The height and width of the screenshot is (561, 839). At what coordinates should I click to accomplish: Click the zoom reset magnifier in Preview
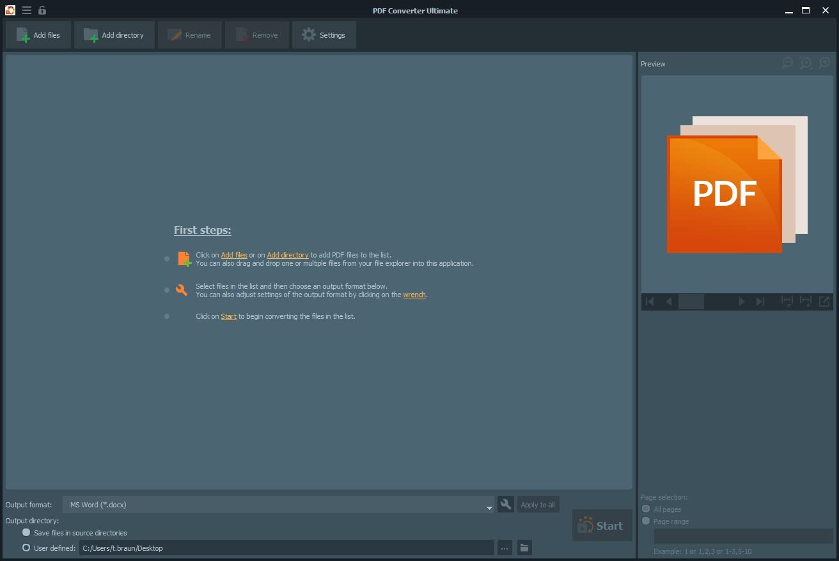806,63
